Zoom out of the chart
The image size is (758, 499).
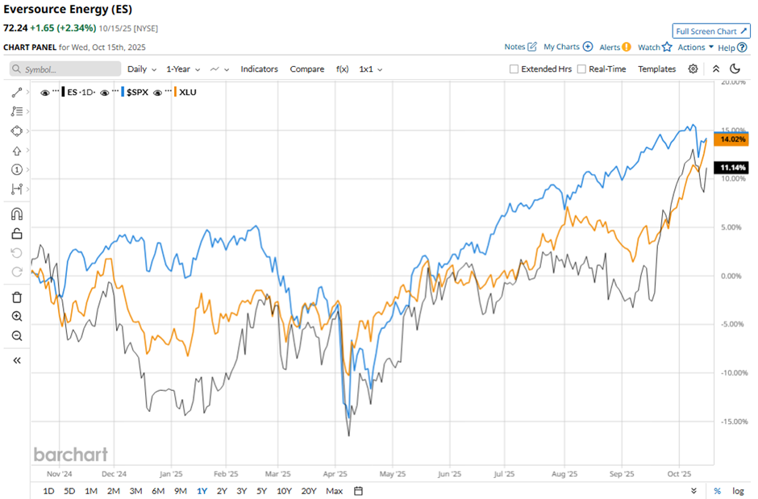tap(16, 335)
